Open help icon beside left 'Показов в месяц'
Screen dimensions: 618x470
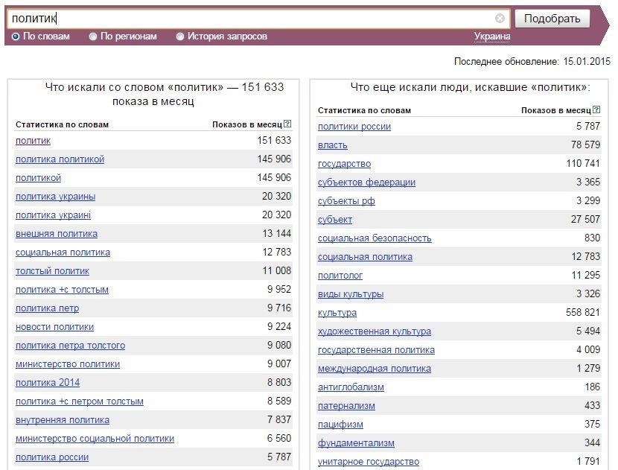287,124
